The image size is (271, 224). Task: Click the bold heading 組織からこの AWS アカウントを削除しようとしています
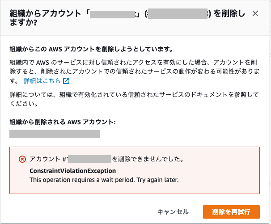point(91,49)
